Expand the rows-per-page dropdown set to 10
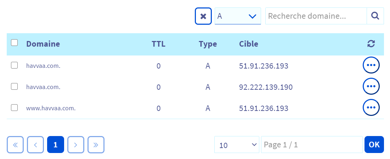Image resolution: width=390 pixels, height=159 pixels. [237, 145]
